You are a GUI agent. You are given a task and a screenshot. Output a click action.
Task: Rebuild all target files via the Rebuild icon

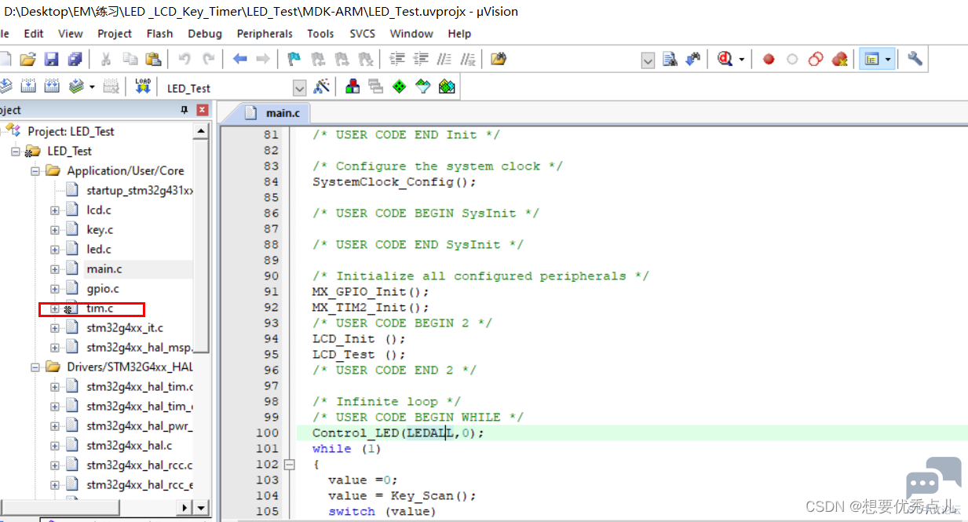tap(52, 86)
